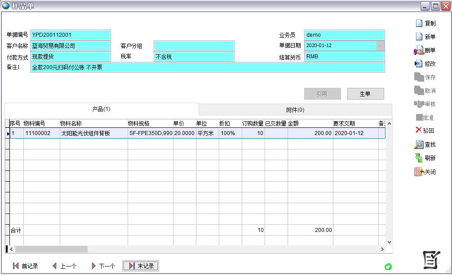This screenshot has height=275, width=452.
Task: Refresh the form using 刷新
Action: (419, 158)
